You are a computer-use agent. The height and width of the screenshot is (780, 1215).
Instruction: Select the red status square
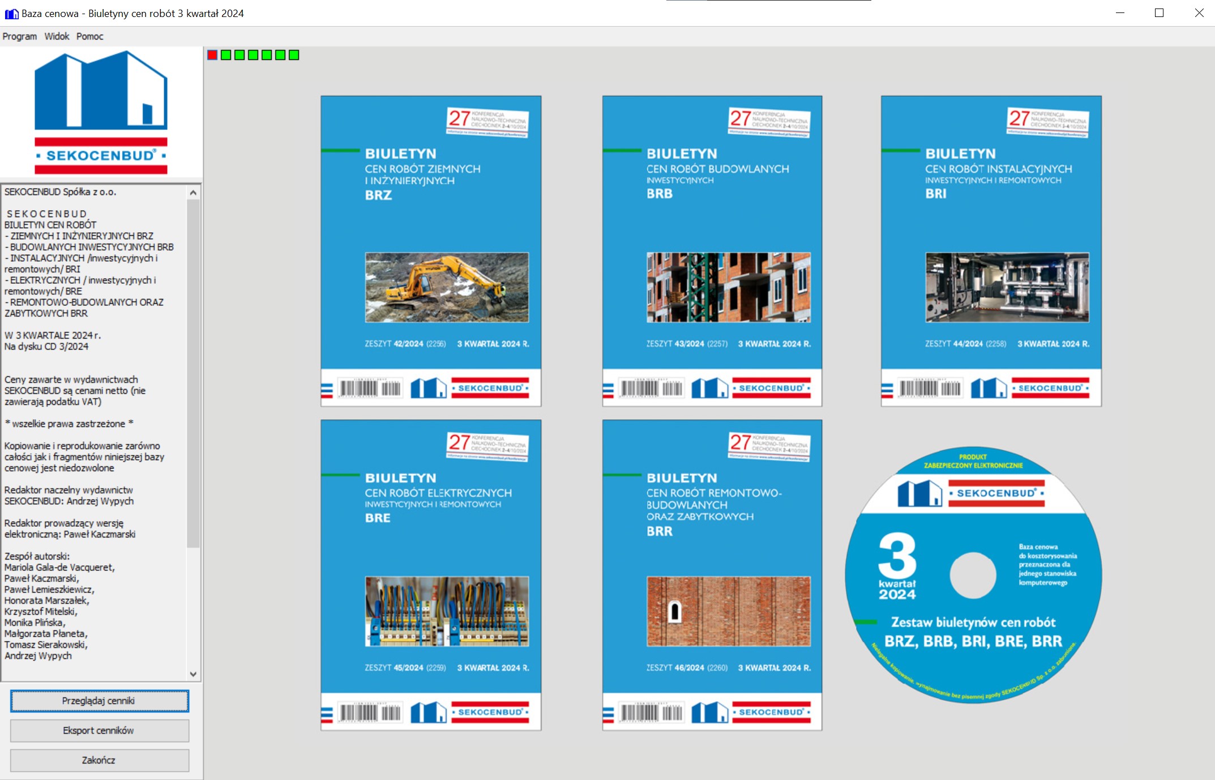pos(212,55)
